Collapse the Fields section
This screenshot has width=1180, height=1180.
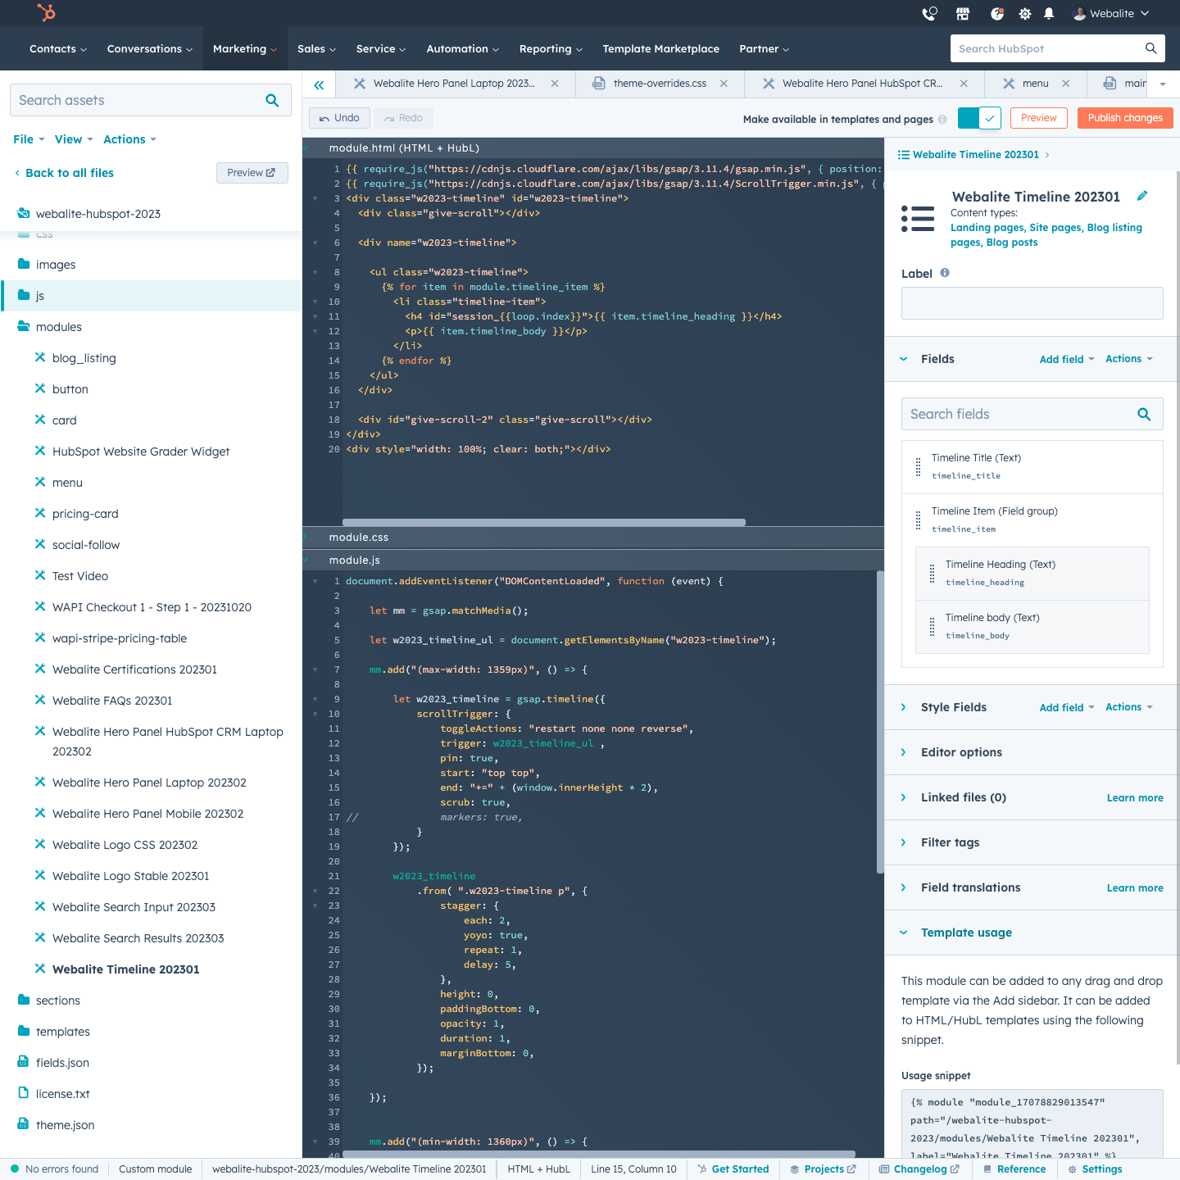pos(903,359)
